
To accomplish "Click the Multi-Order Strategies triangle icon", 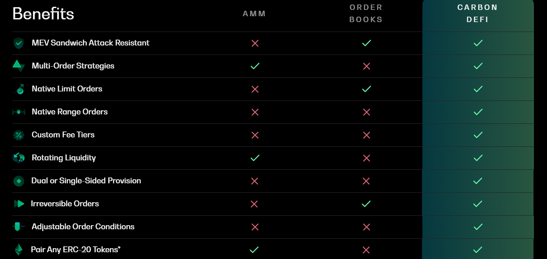I will 18,66.
